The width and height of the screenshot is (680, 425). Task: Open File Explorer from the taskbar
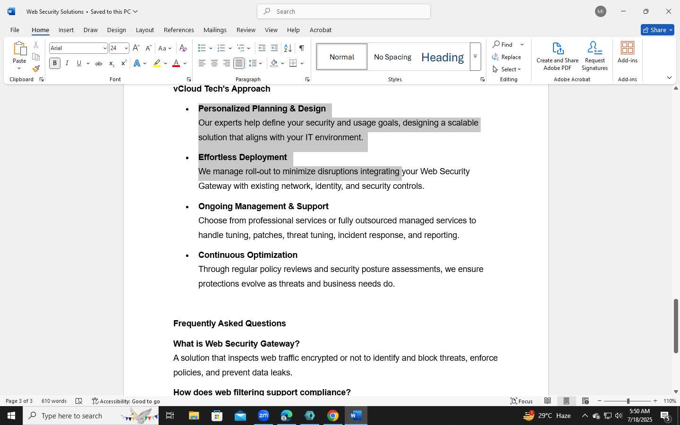tap(194, 416)
